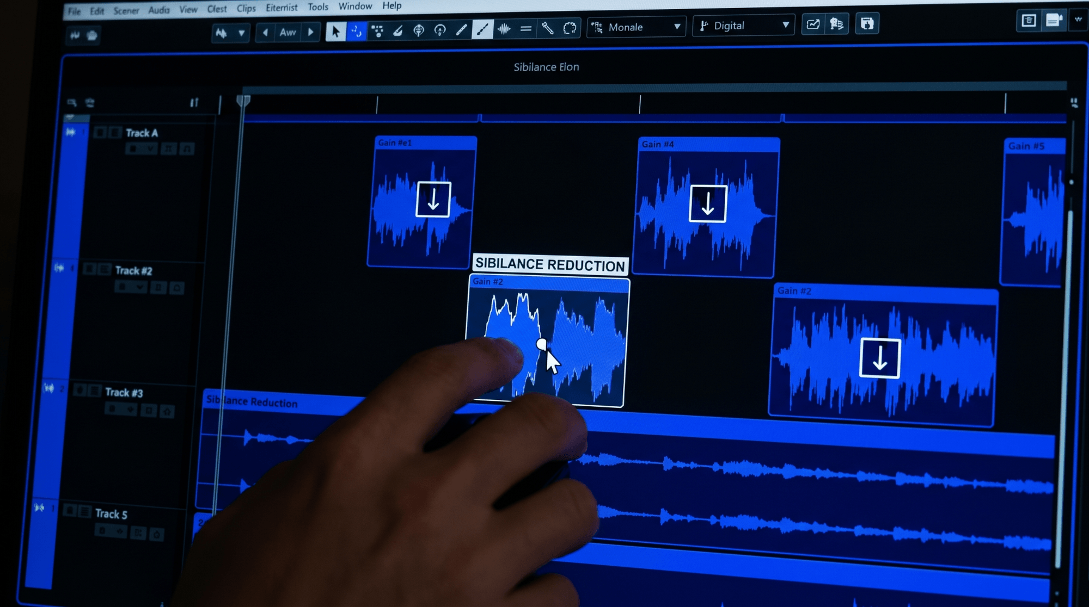Screen dimensions: 1089x607
Task: Click the first round head-shaped tool icon
Action: (419, 30)
